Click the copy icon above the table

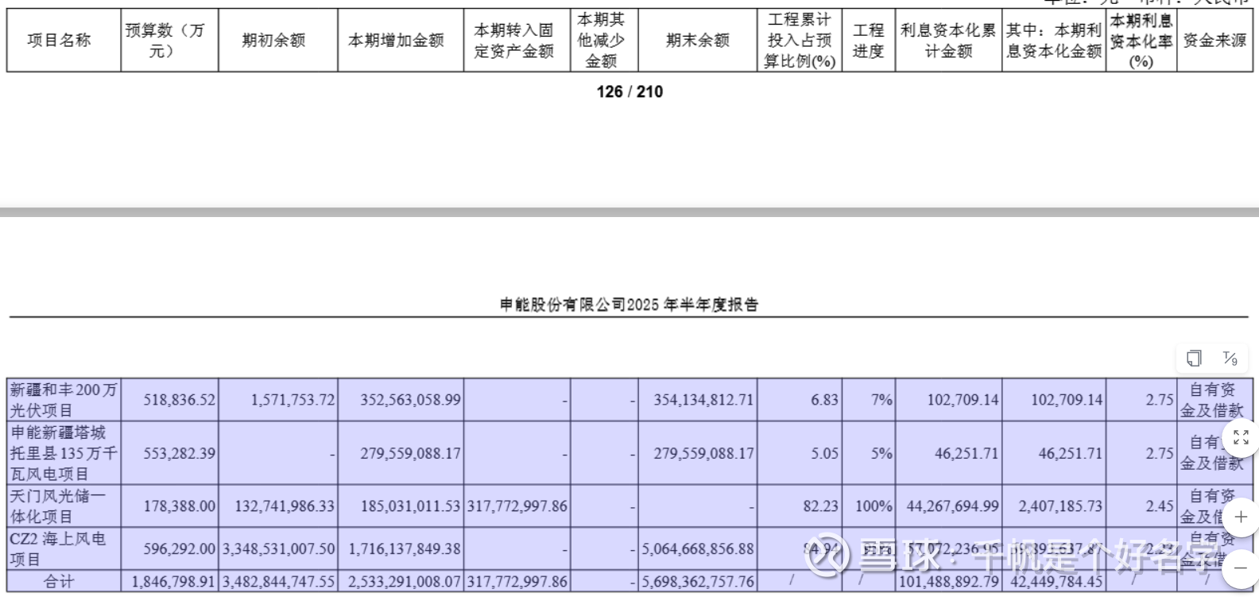point(1194,359)
